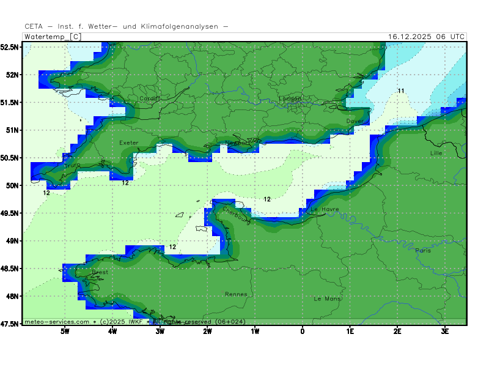The height and width of the screenshot is (367, 489).
Task: Select the Rennes city label
Action: point(236,294)
